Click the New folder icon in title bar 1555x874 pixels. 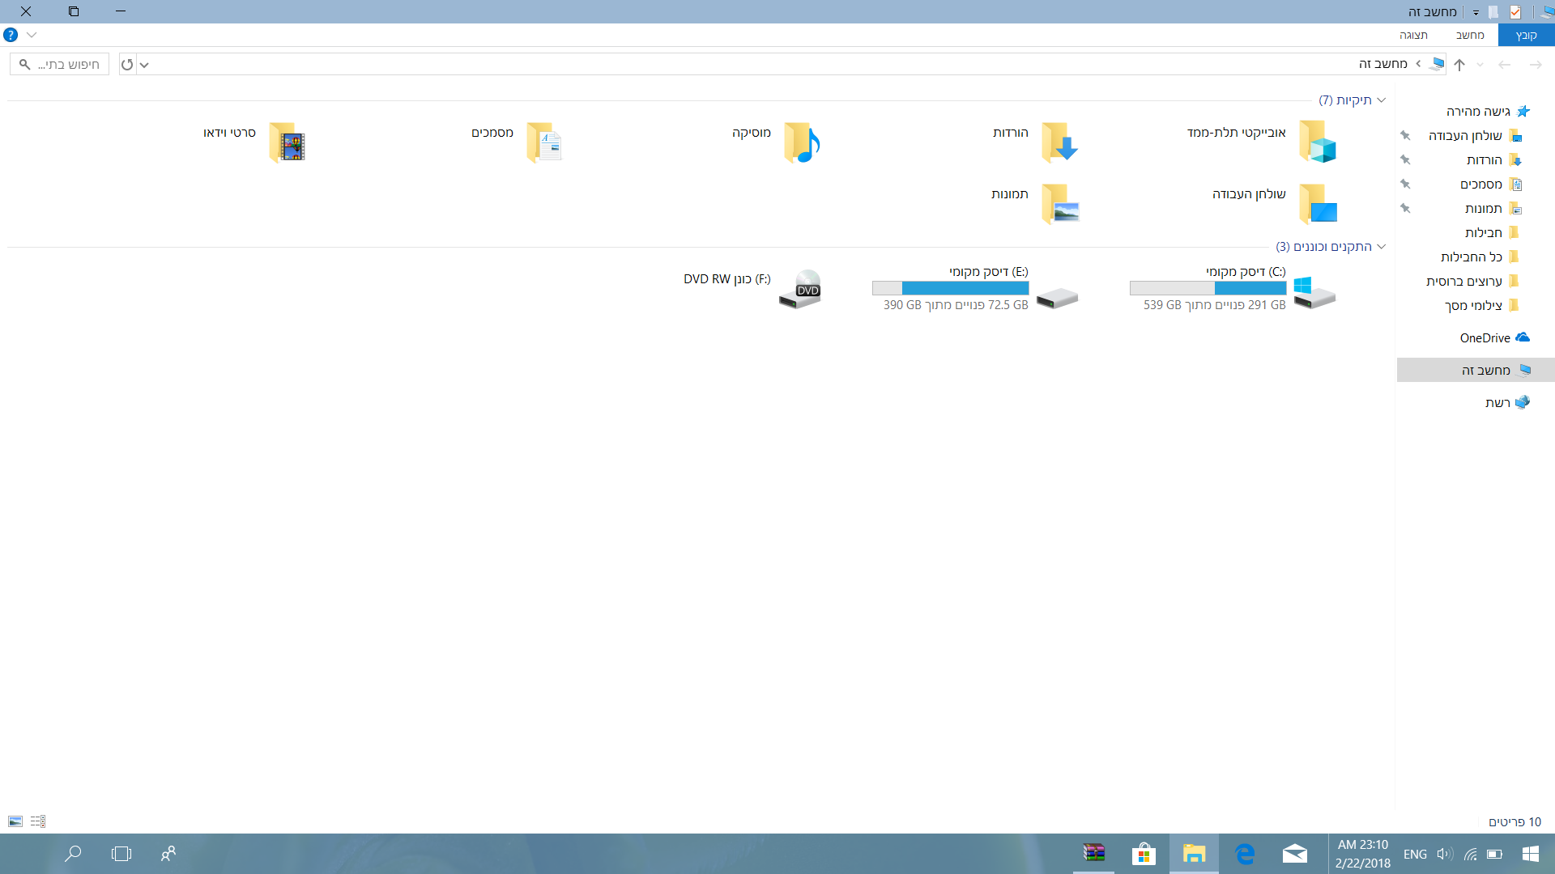[x=1493, y=12]
